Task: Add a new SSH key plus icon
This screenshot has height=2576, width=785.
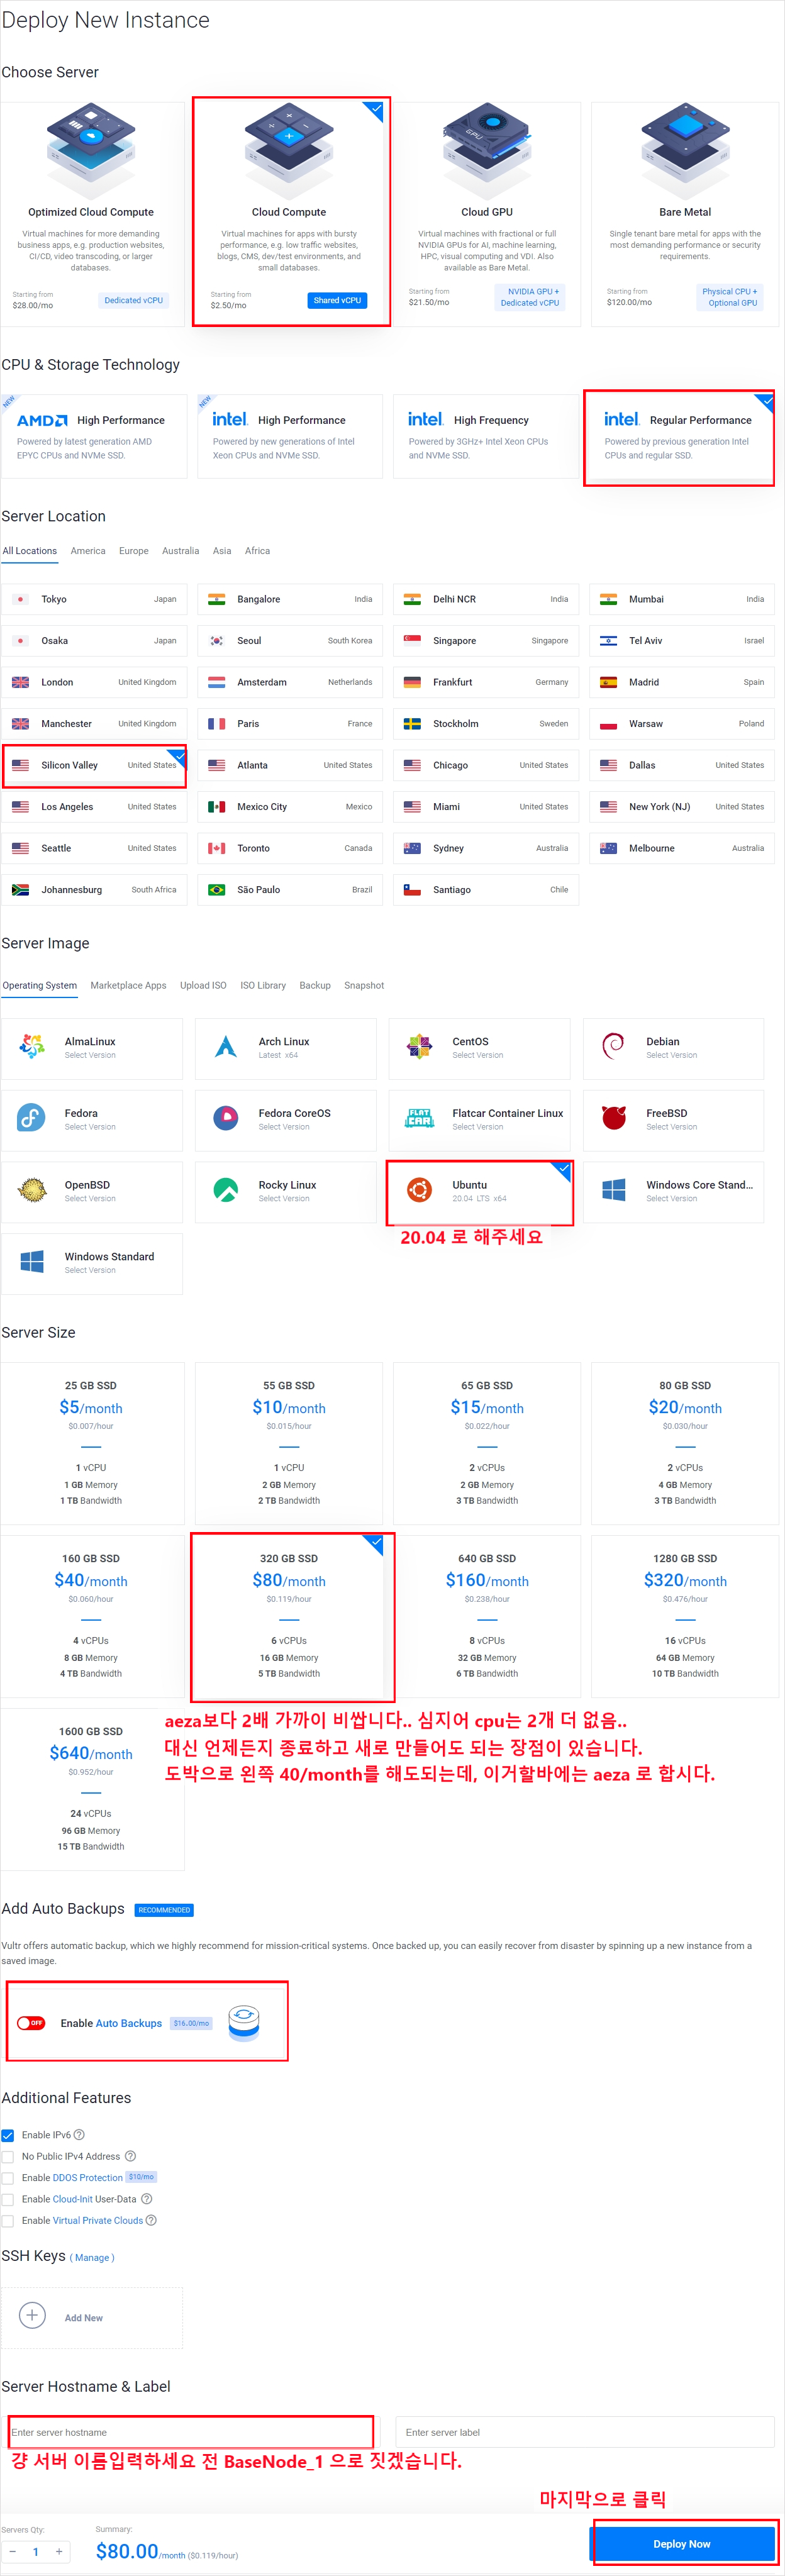Action: click(x=32, y=2316)
